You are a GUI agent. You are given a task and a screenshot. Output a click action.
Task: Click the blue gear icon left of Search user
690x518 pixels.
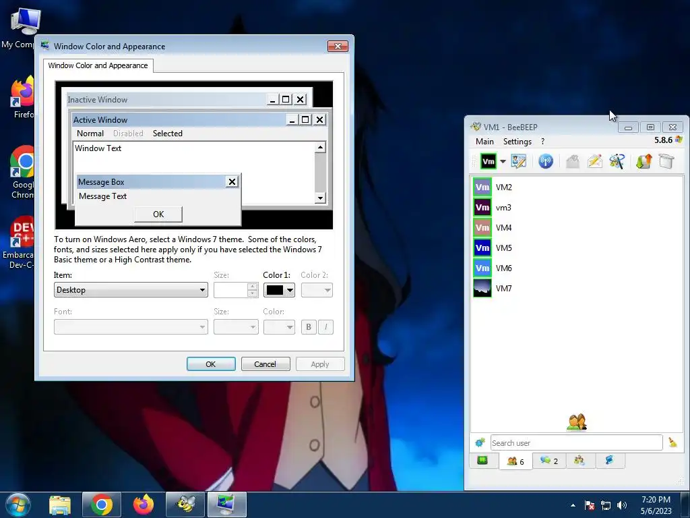[x=480, y=442]
